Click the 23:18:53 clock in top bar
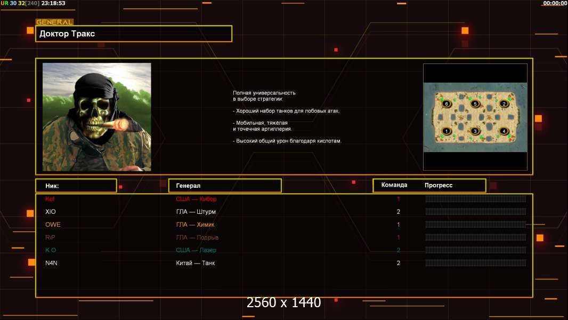The height and width of the screenshot is (320, 568). [x=53, y=3]
